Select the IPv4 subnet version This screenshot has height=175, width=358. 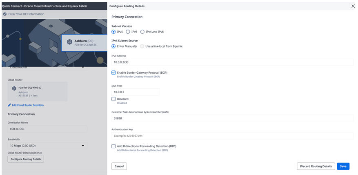(113, 32)
